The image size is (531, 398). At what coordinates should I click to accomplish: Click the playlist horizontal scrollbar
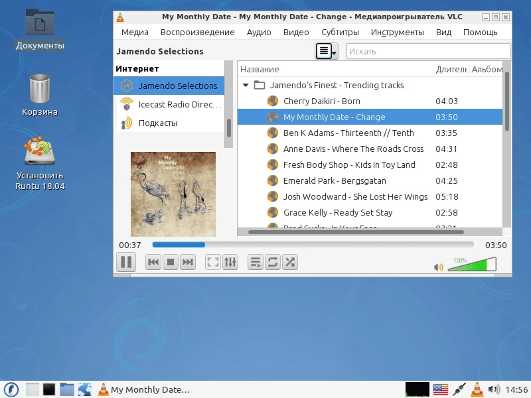click(x=356, y=232)
